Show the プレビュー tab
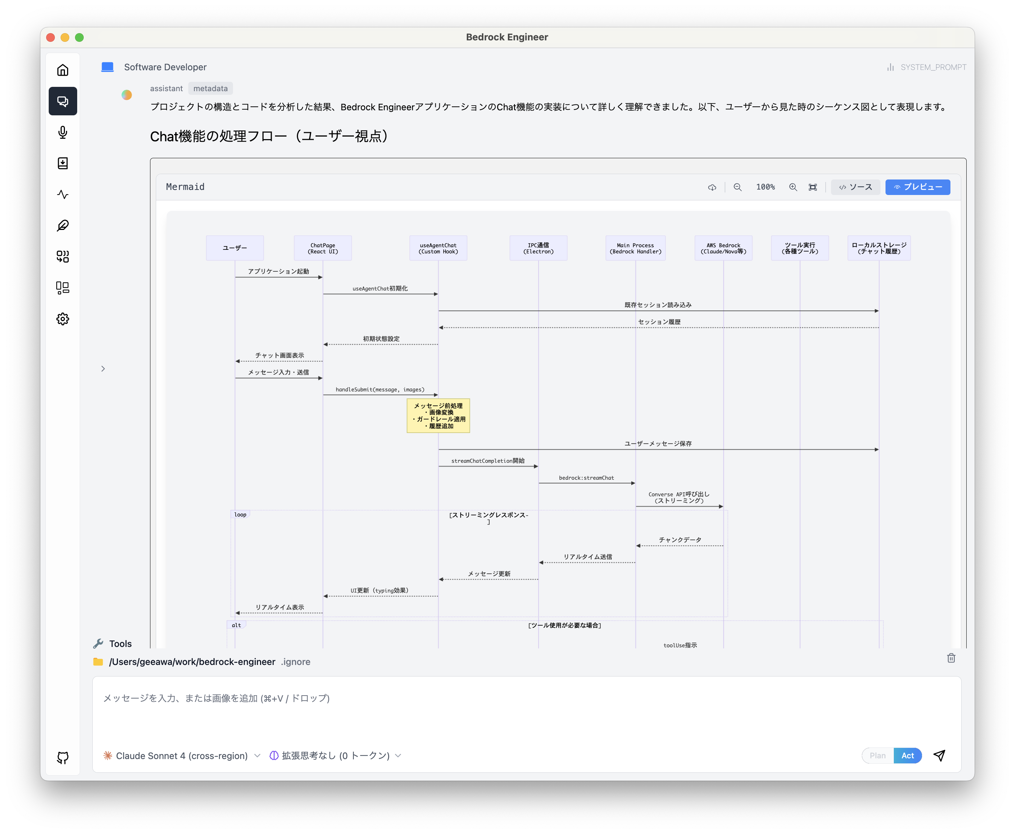This screenshot has width=1015, height=834. pos(917,187)
